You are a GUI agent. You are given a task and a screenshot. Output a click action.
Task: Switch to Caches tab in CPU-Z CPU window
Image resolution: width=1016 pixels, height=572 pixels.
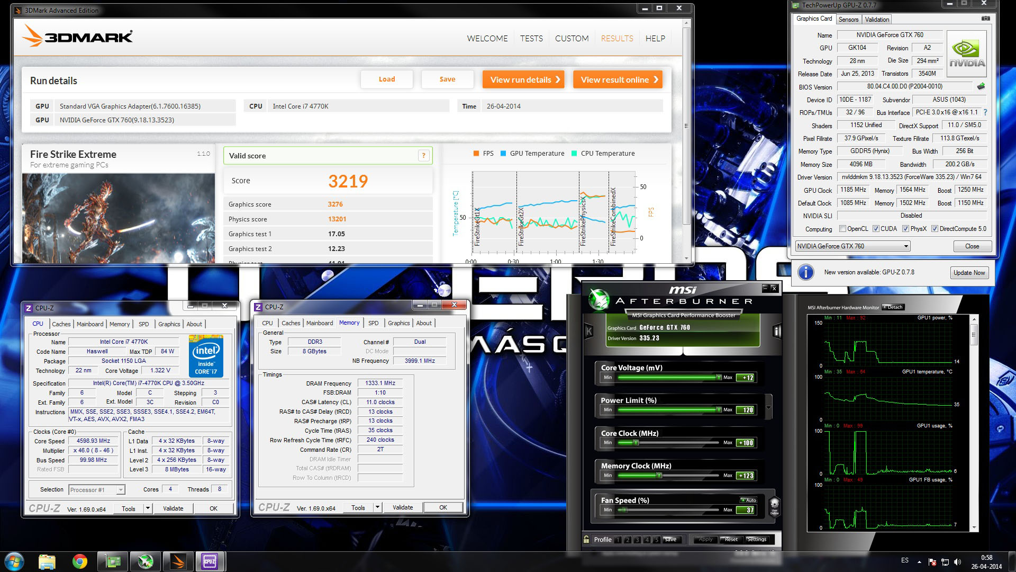tap(61, 324)
